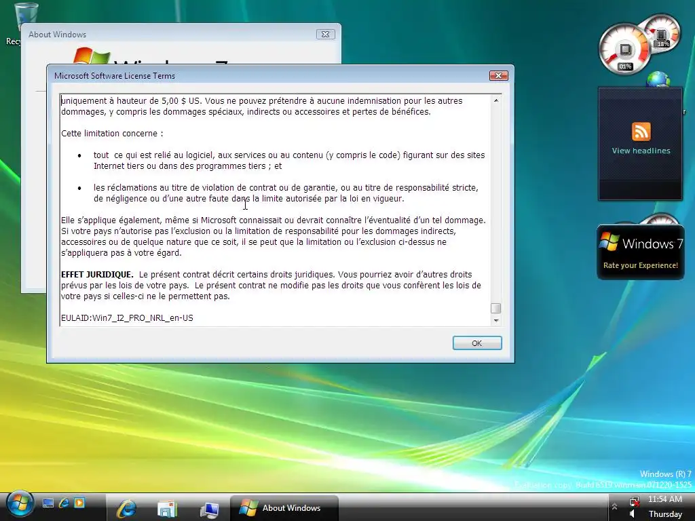Click the EULAID:Win7_I2_PRO_NRL_en-US line
Screen dimensions: 695x521
[x=127, y=317]
